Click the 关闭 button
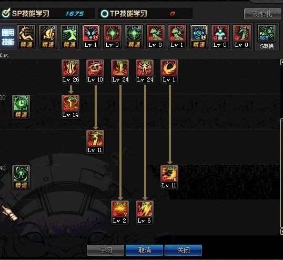 [x=184, y=250]
